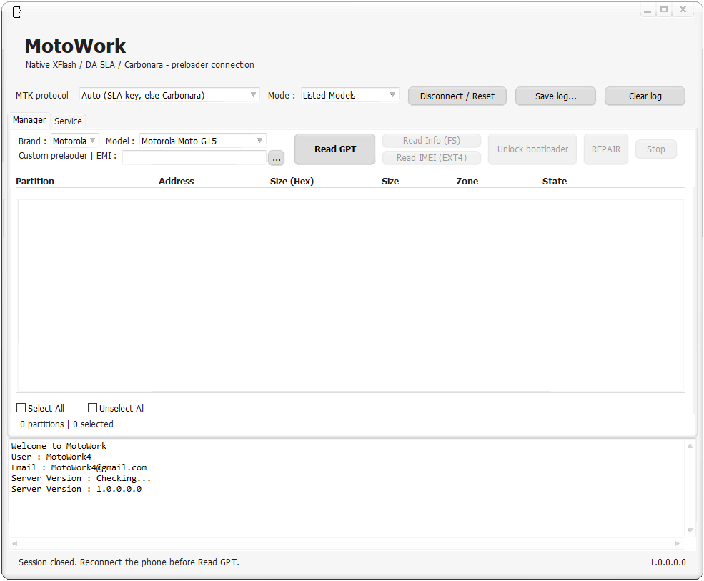Click the Clear log button

645,96
